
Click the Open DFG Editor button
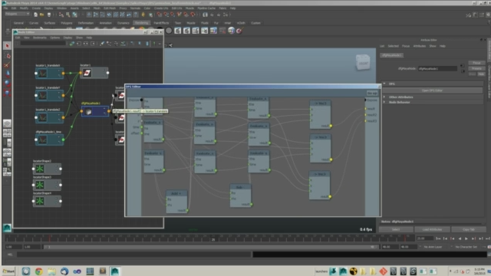(x=432, y=90)
